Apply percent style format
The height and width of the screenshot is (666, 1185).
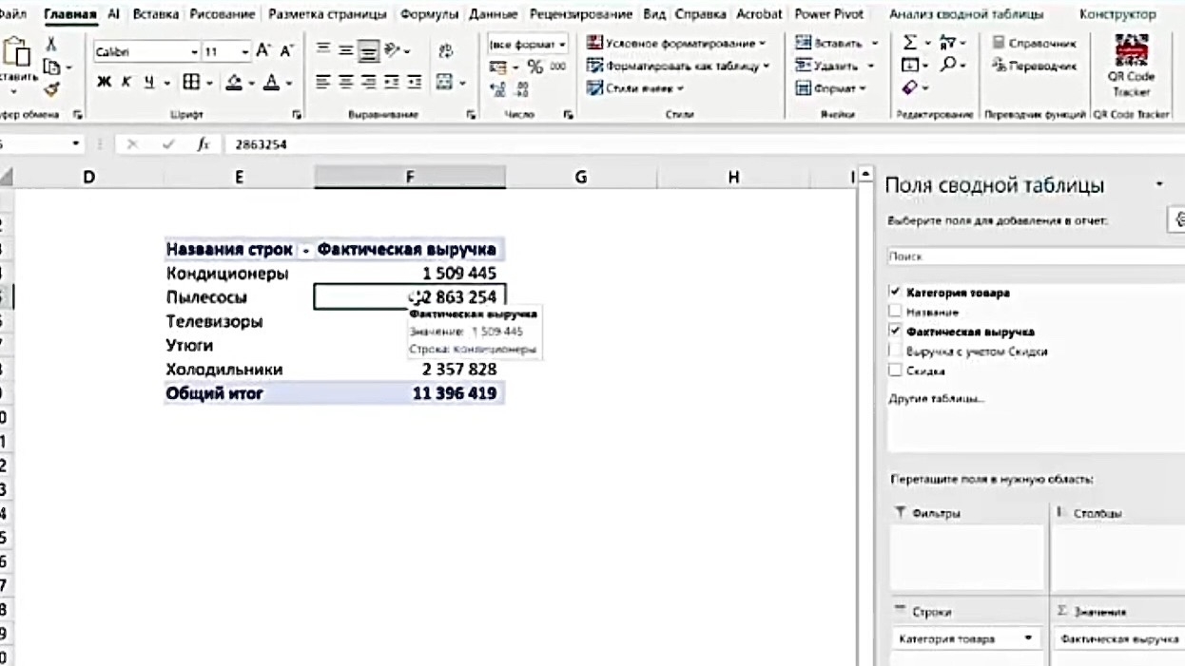(535, 67)
